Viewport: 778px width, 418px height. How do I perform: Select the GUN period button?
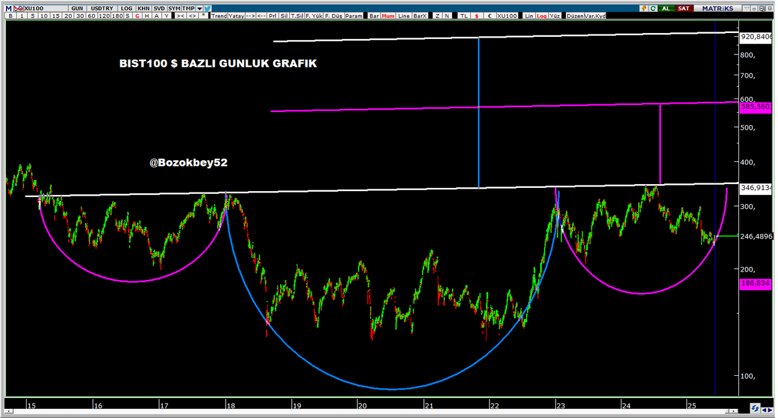point(77,8)
